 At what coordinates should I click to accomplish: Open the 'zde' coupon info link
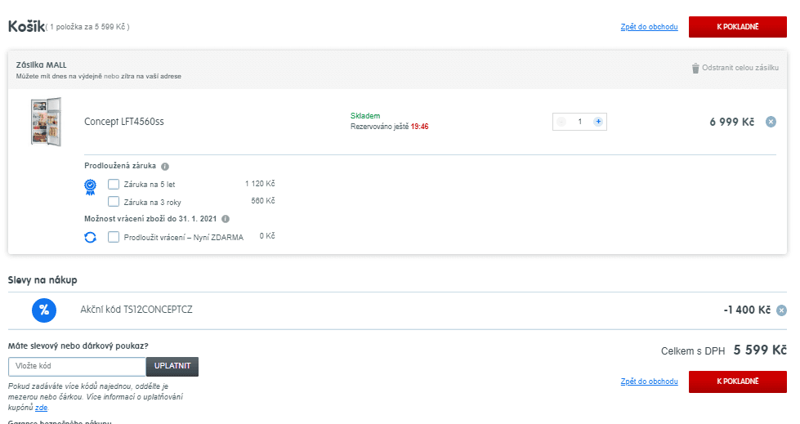click(42, 408)
